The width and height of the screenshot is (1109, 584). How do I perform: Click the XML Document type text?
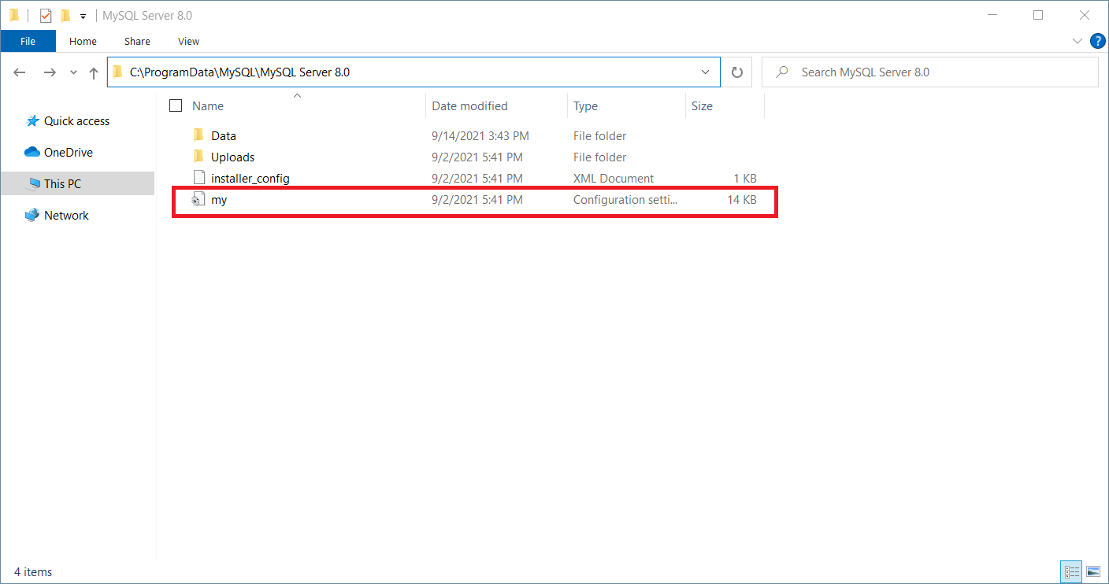click(614, 179)
